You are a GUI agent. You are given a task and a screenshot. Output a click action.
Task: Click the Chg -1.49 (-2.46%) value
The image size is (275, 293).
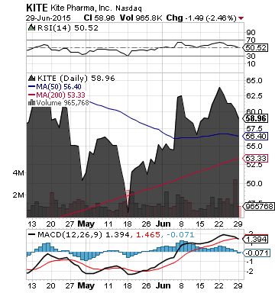(202, 18)
